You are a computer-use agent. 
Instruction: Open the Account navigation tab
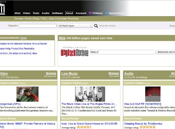[81, 13]
